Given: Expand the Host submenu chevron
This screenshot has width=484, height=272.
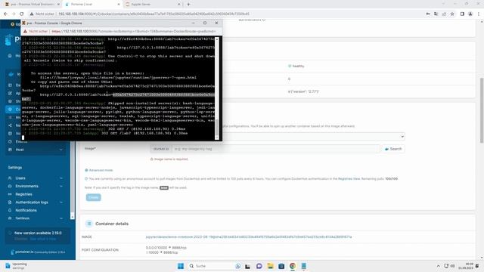Looking at the screenshot, I should click(61, 150).
